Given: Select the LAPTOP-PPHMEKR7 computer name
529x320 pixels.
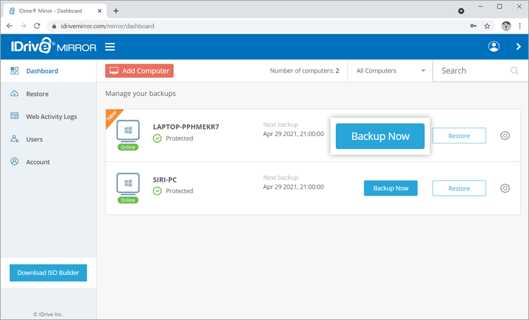Looking at the screenshot, I should [186, 127].
